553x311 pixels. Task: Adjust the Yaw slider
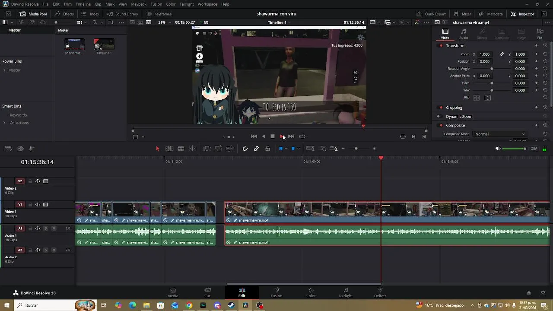coord(492,90)
